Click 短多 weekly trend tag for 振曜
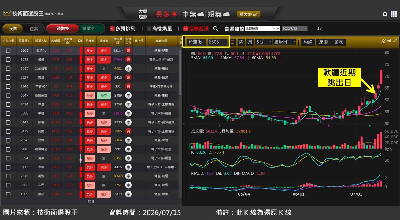 point(104,122)
